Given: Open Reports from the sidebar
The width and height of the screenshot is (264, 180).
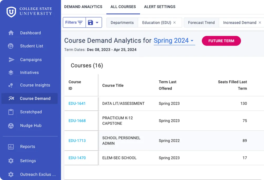Looking at the screenshot, I should [28, 147].
